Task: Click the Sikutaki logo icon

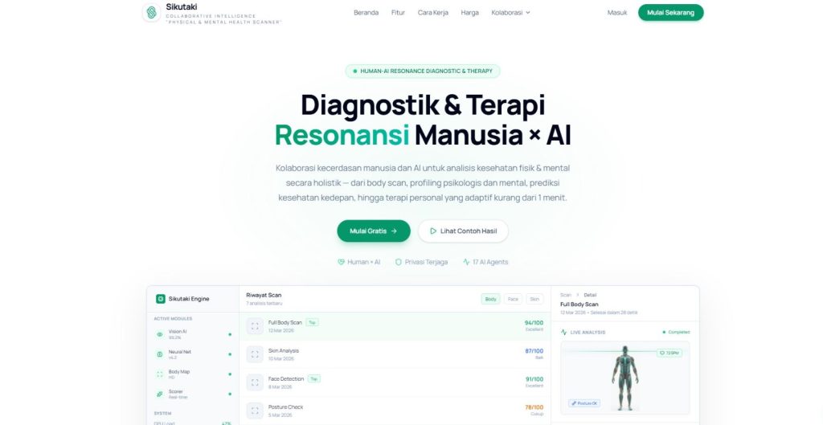Action: [x=151, y=13]
